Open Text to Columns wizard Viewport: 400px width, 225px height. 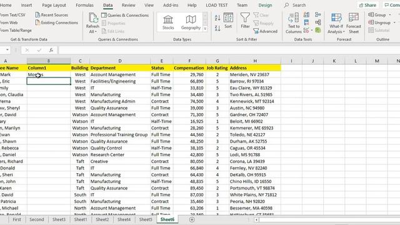click(293, 24)
